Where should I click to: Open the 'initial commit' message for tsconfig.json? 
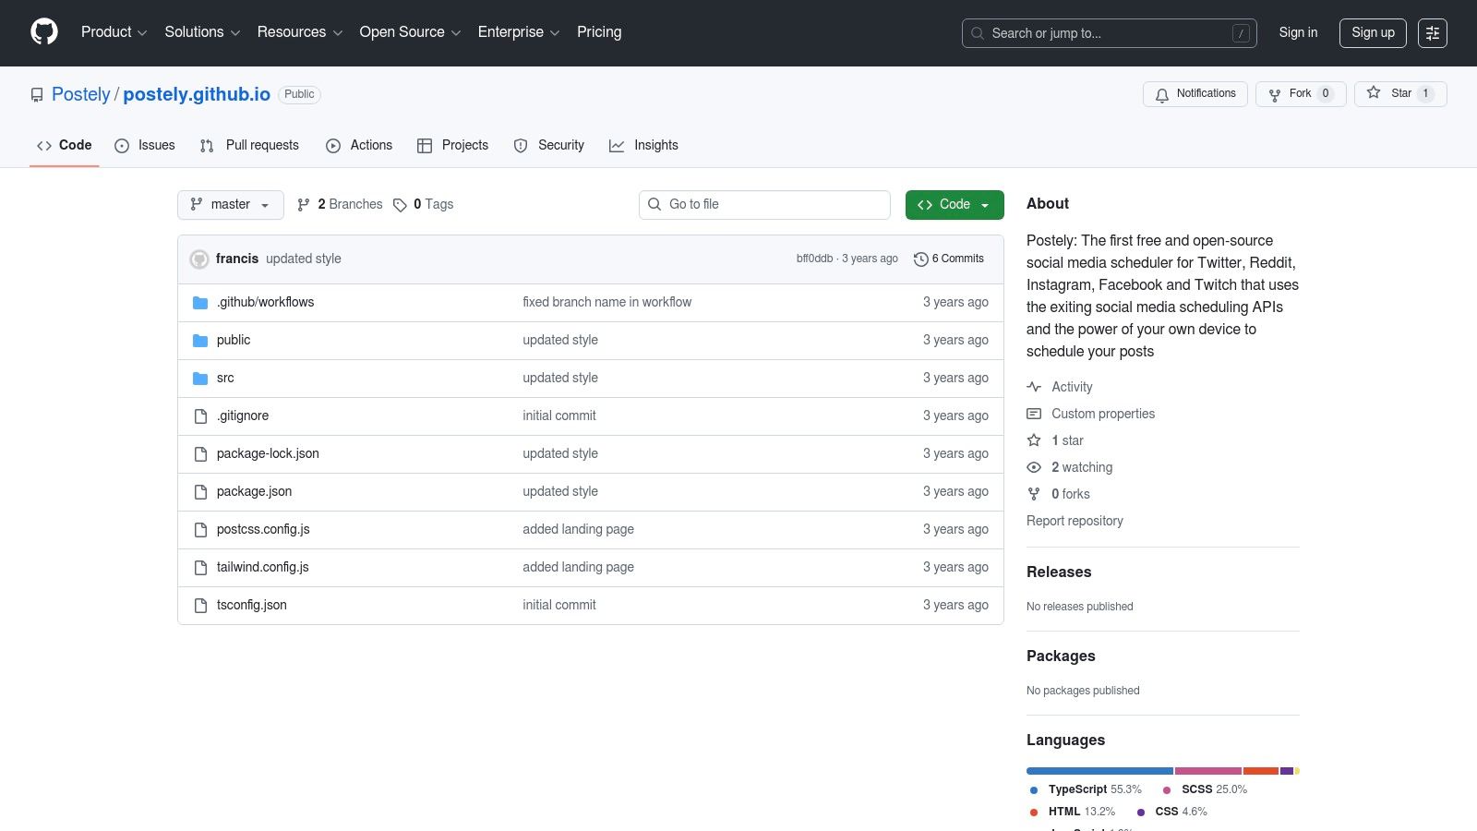tap(559, 605)
